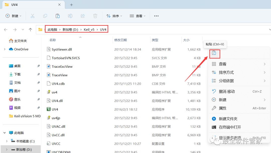
Task: Open the 排序 sort dropdown
Action: [x=114, y=16]
